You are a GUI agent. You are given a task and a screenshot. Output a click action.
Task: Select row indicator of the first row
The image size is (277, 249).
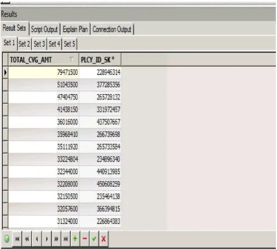[6, 73]
